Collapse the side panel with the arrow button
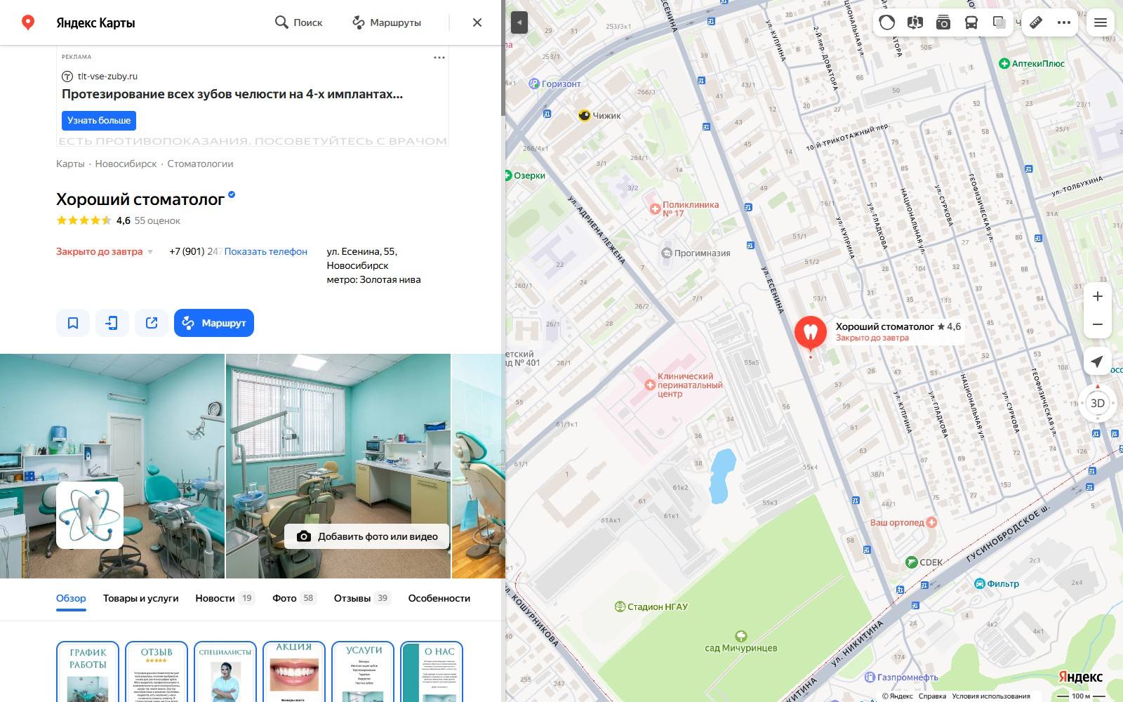 (x=519, y=22)
